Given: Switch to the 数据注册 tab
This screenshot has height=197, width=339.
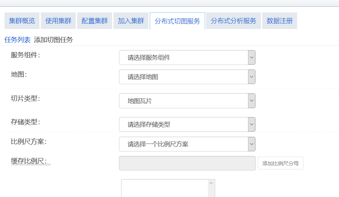Looking at the screenshot, I should click(280, 21).
